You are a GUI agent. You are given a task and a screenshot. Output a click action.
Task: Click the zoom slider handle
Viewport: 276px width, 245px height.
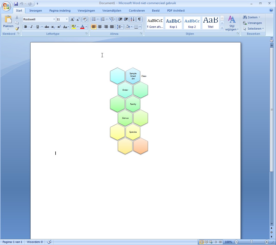(251, 242)
